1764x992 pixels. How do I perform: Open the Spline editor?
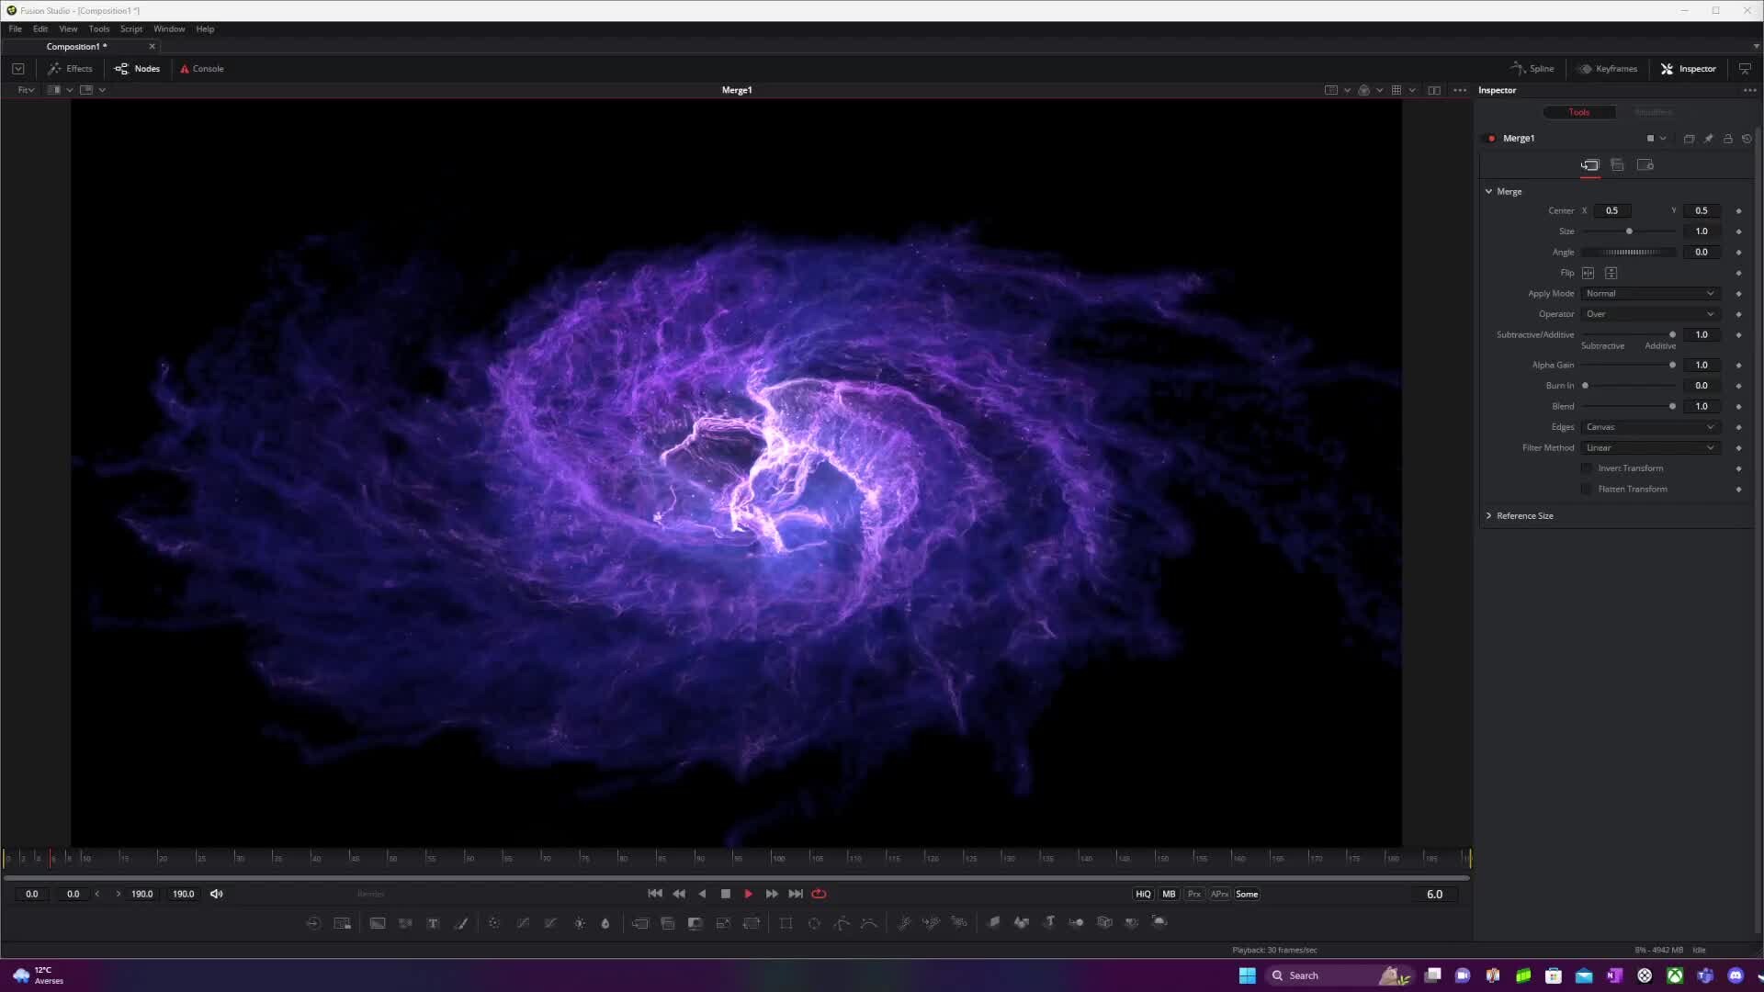pos(1532,68)
